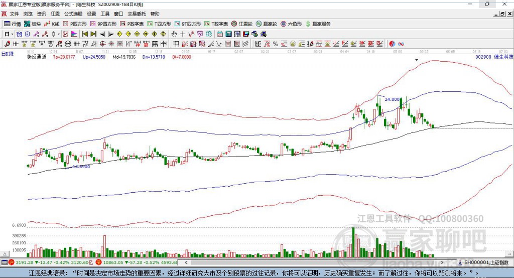Open the 工具 menu

[x=105, y=14]
